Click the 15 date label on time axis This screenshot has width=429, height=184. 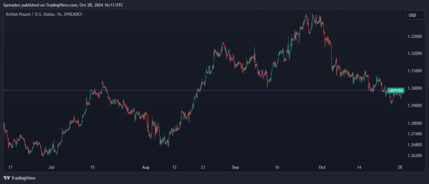click(92, 167)
